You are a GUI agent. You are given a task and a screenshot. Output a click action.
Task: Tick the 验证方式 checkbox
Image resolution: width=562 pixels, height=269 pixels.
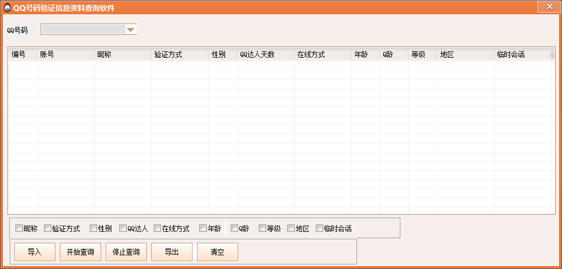pyautogui.click(x=48, y=228)
